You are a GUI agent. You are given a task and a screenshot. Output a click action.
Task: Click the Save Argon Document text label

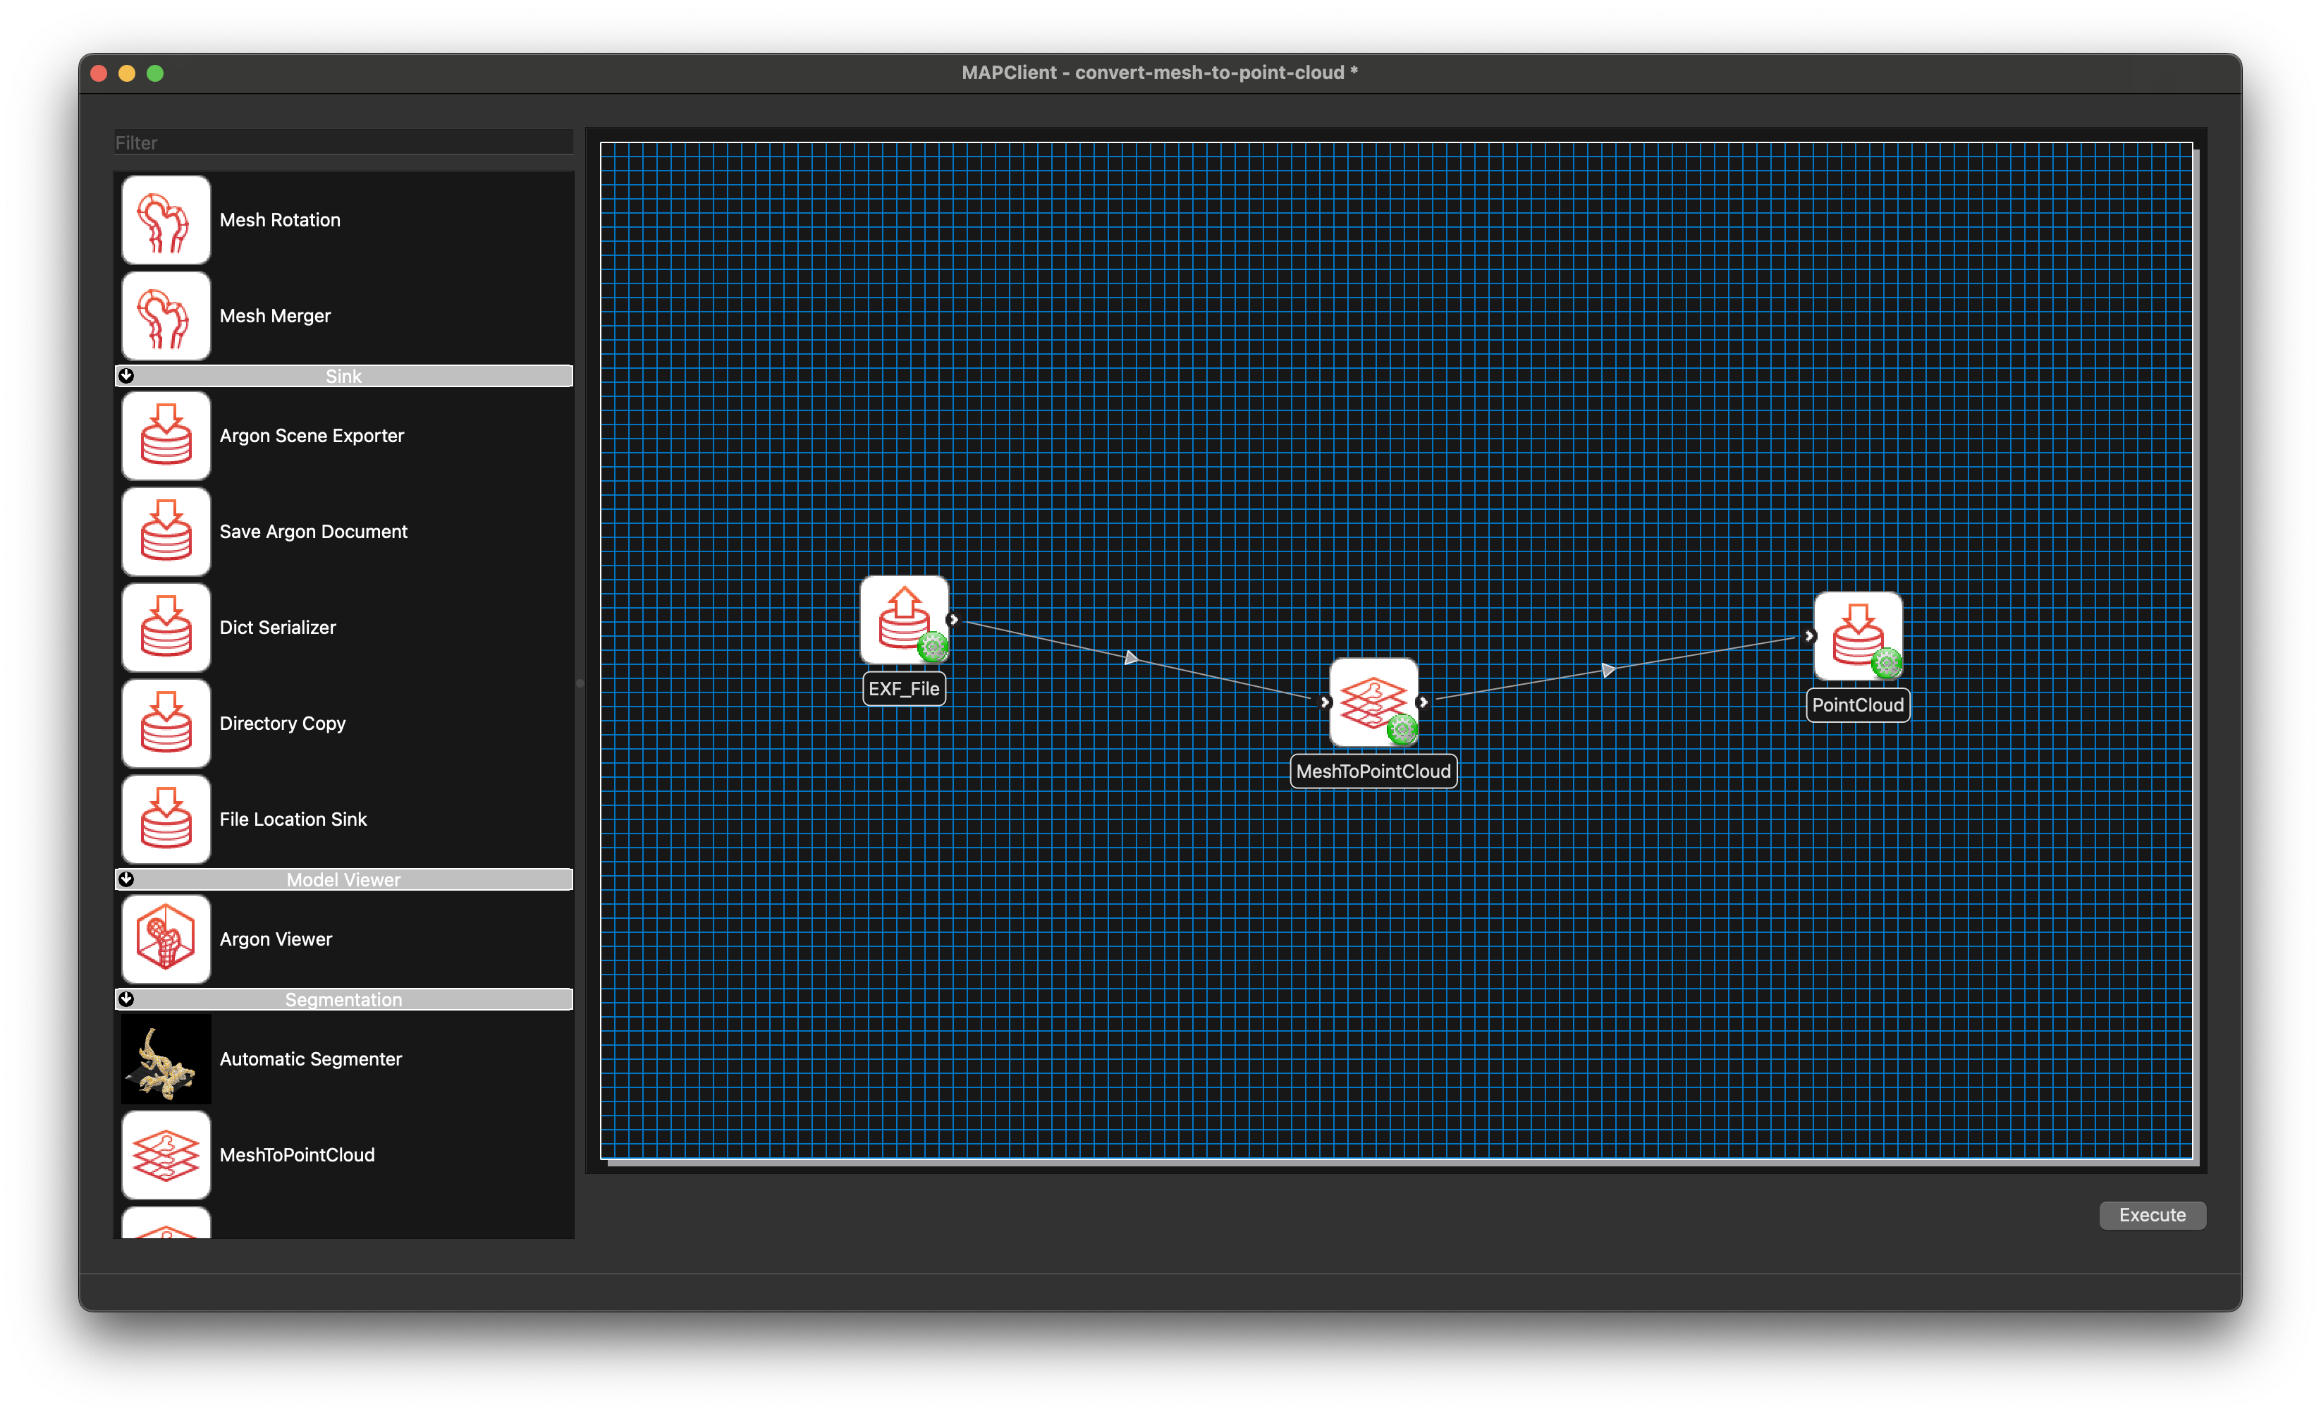click(314, 532)
